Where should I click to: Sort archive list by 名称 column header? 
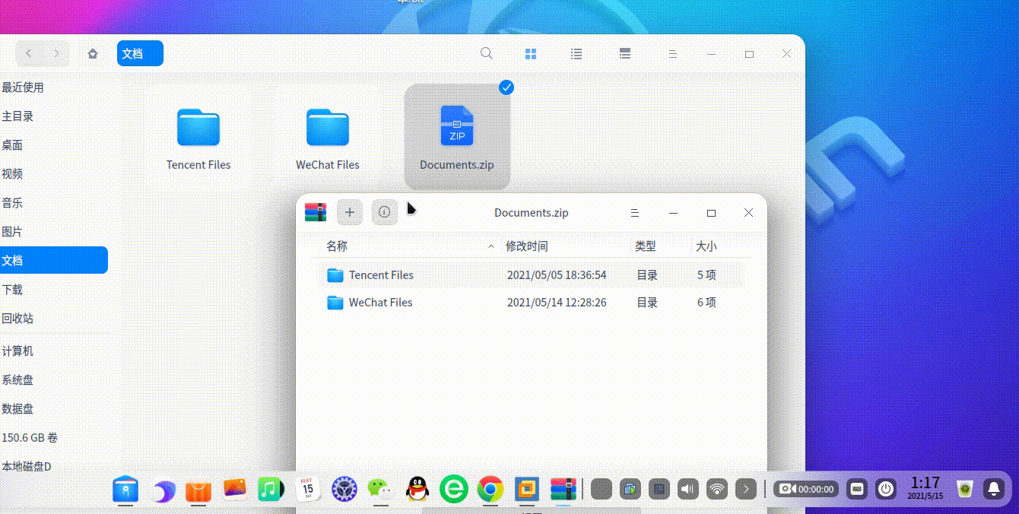click(337, 246)
